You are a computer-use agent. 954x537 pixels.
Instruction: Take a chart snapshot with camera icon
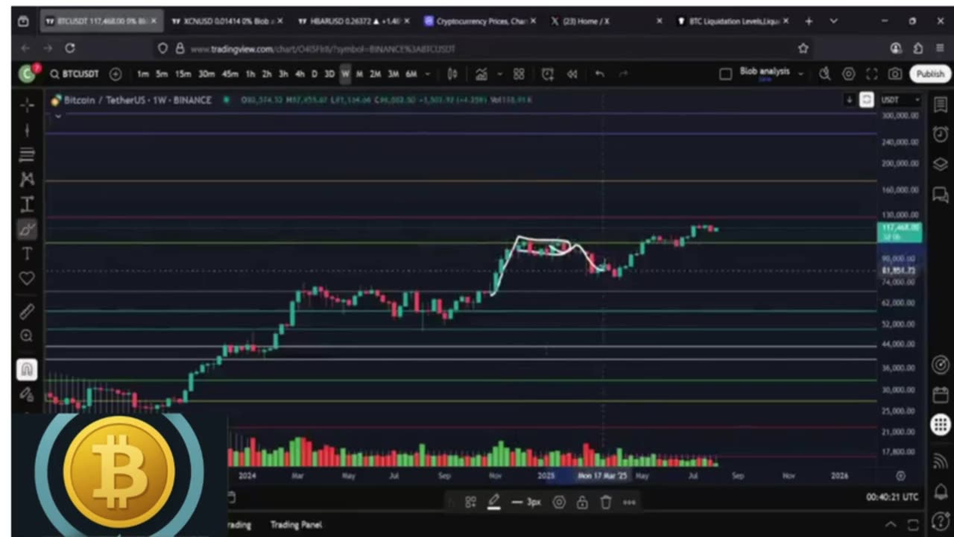tap(895, 74)
